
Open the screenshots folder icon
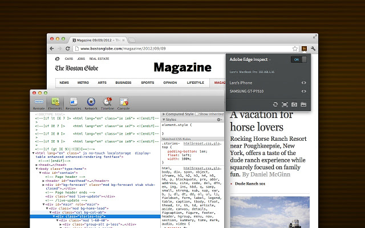(303, 104)
